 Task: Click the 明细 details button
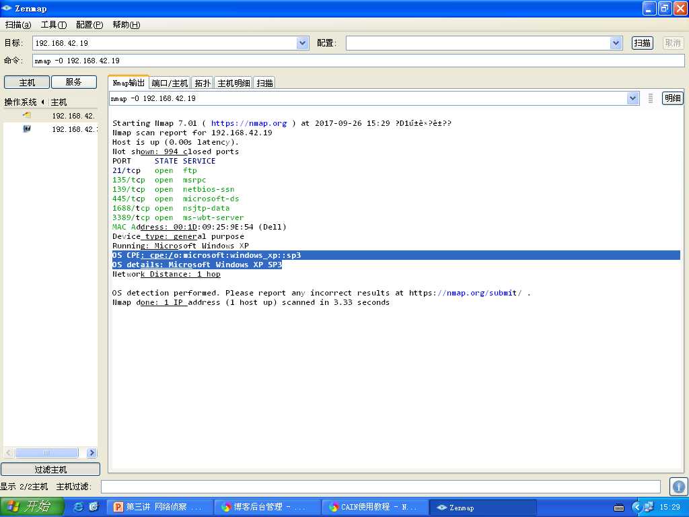coord(672,98)
